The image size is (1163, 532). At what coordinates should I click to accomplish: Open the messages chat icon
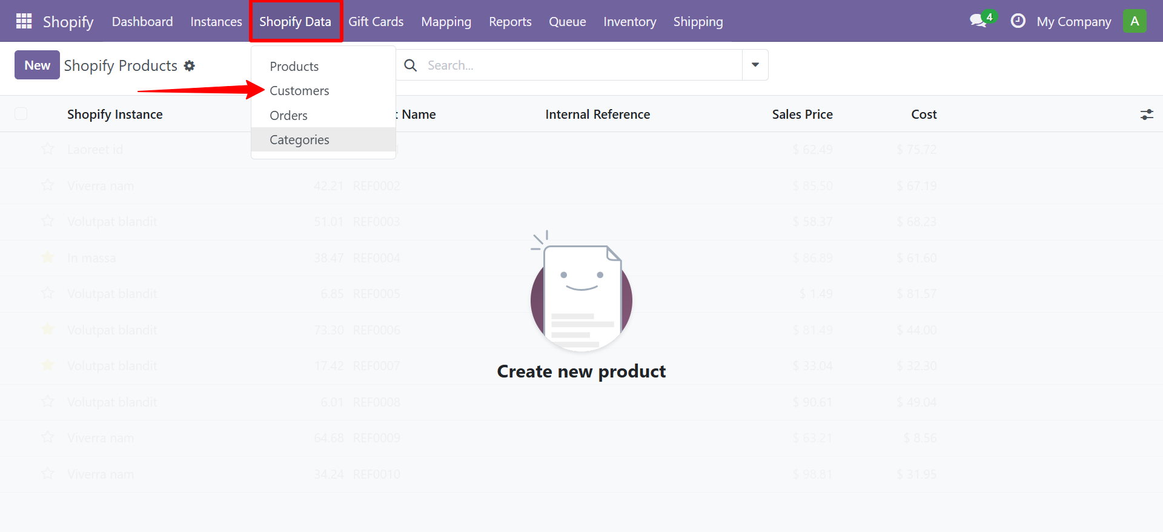978,21
